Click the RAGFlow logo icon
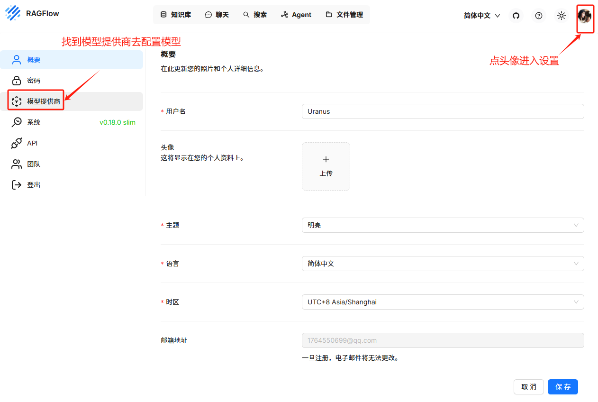Screen dimensions: 598x402 click(x=13, y=13)
